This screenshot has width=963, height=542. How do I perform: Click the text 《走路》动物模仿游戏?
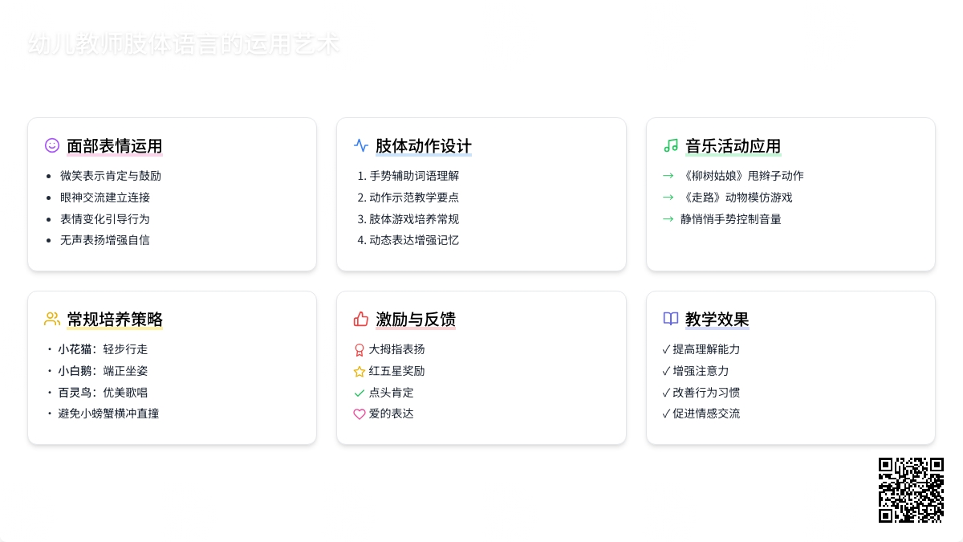click(737, 198)
